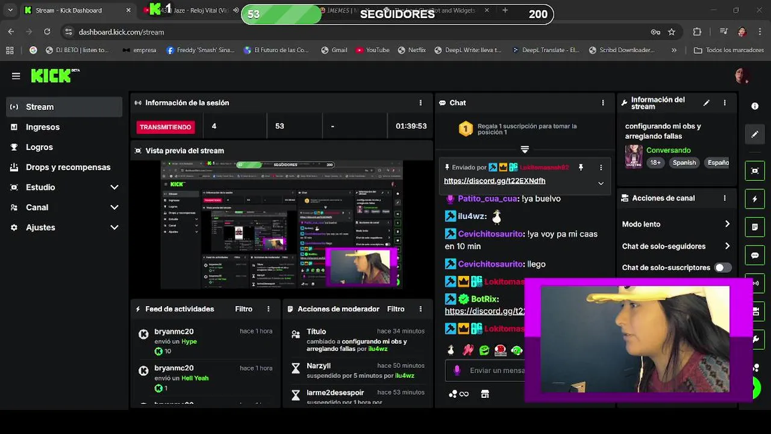This screenshot has height=434, width=771.
Task: Open chat identity icon in message box
Action: [x=457, y=371]
